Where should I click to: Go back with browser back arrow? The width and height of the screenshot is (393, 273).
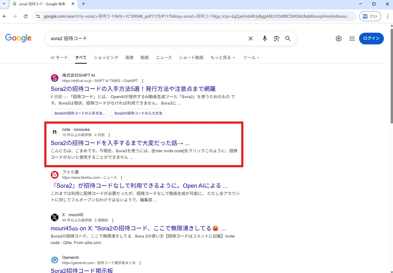pos(5,16)
